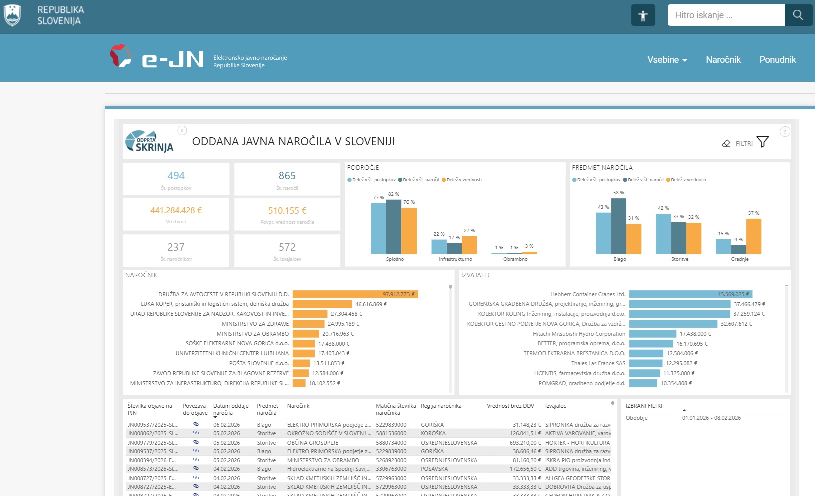Viewport: 815px width, 496px height.
Task: Focus the 'Hitro iskanje' search field
Action: (725, 15)
